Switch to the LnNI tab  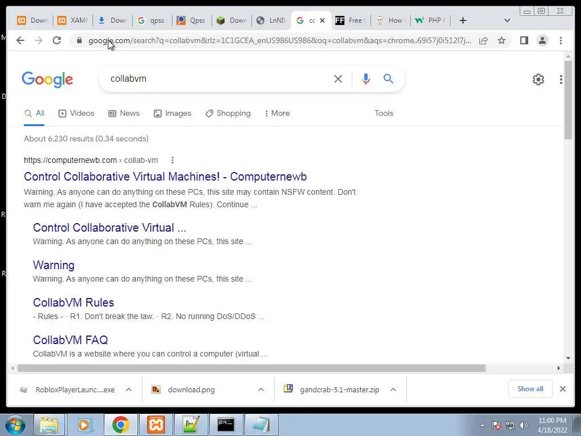coord(271,20)
